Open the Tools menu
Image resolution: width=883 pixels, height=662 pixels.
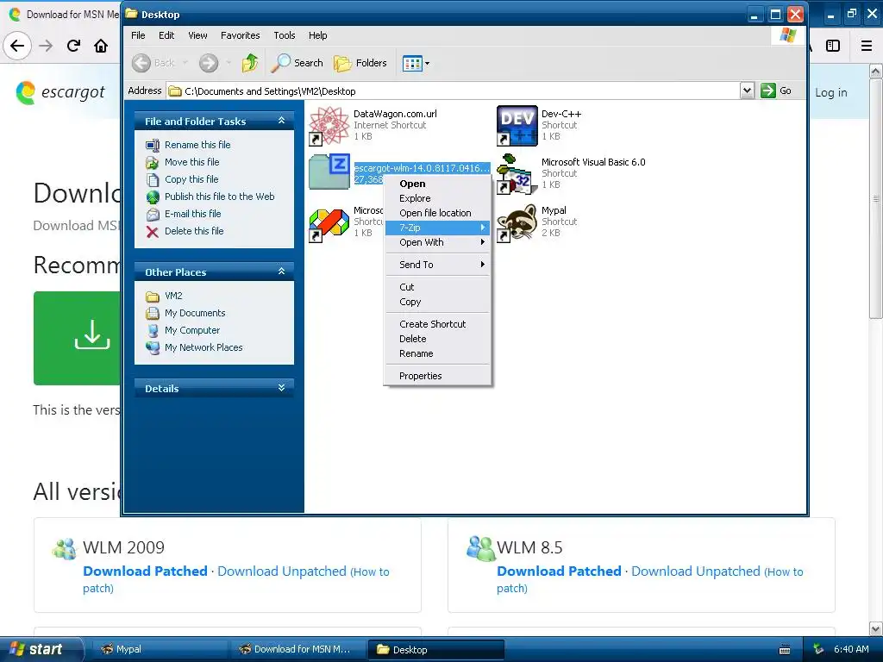[x=285, y=35]
